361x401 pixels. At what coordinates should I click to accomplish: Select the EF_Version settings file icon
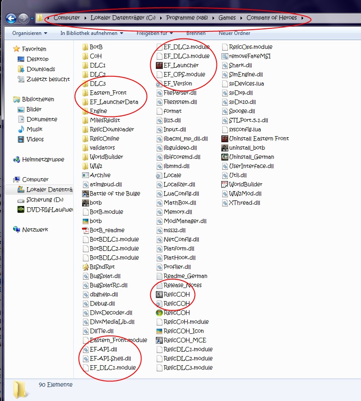pos(159,84)
